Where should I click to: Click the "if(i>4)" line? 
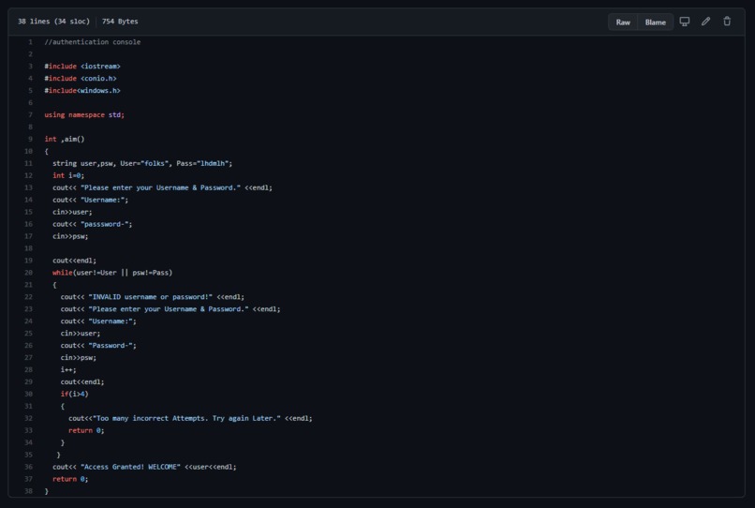[75, 394]
